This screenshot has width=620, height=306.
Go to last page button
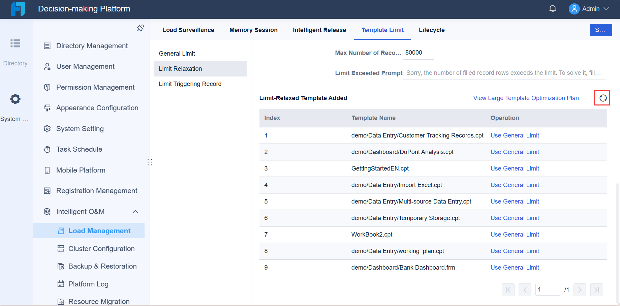(597, 290)
